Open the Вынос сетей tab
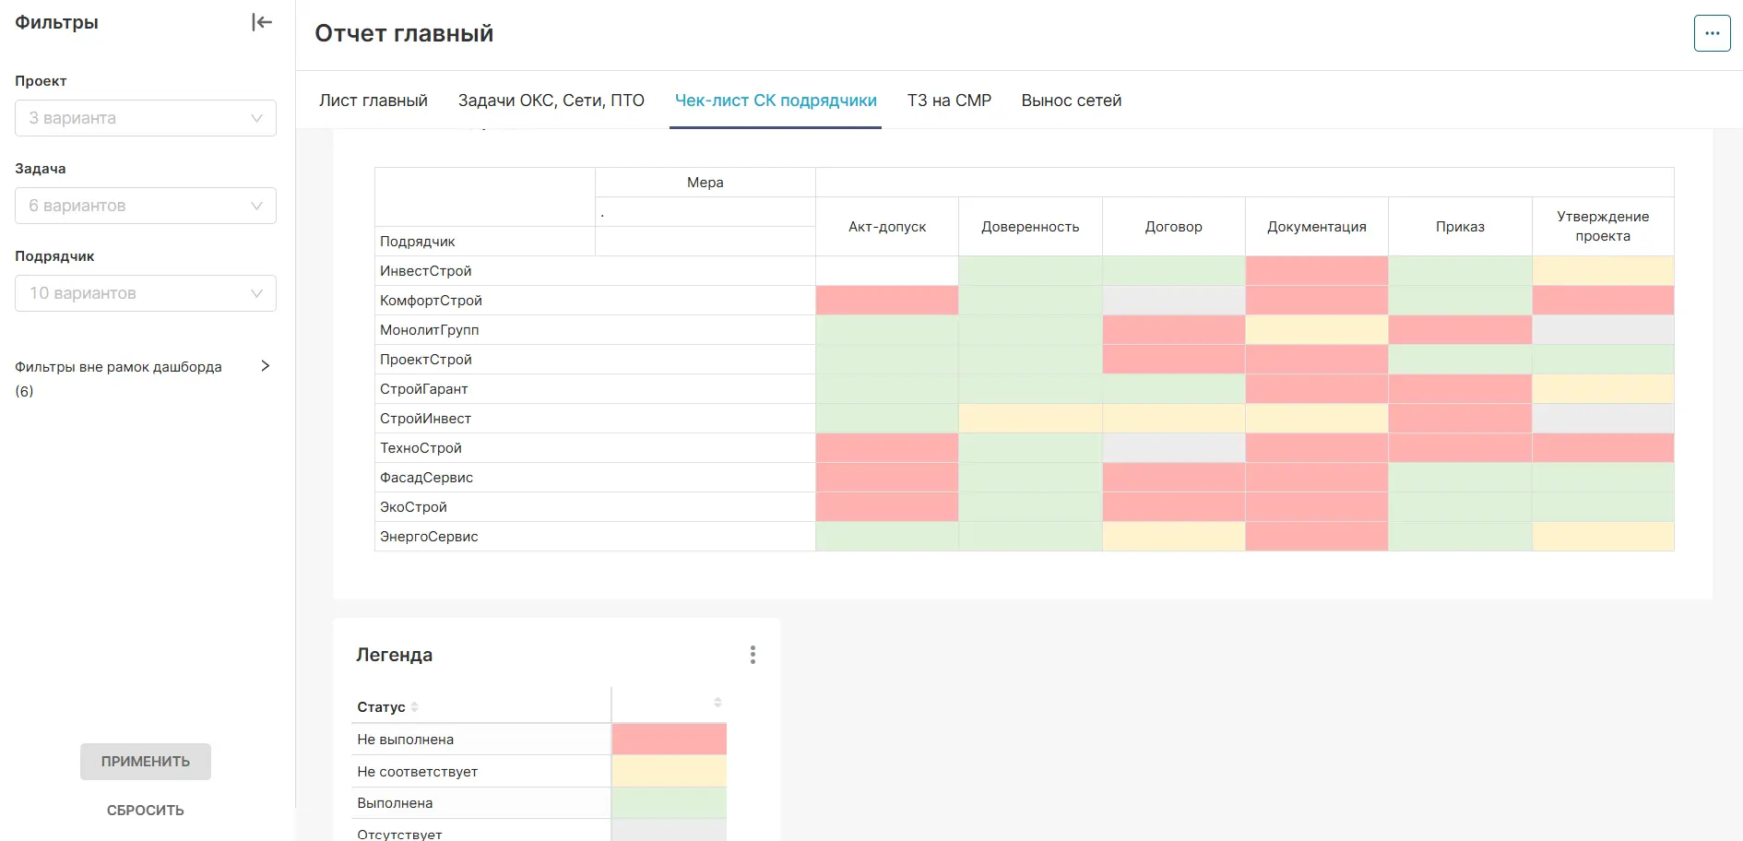1743x841 pixels. (1071, 101)
